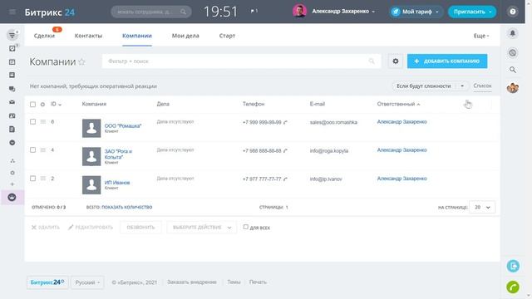
Task: Click email info@roga.kopyta
Action: coord(329,151)
